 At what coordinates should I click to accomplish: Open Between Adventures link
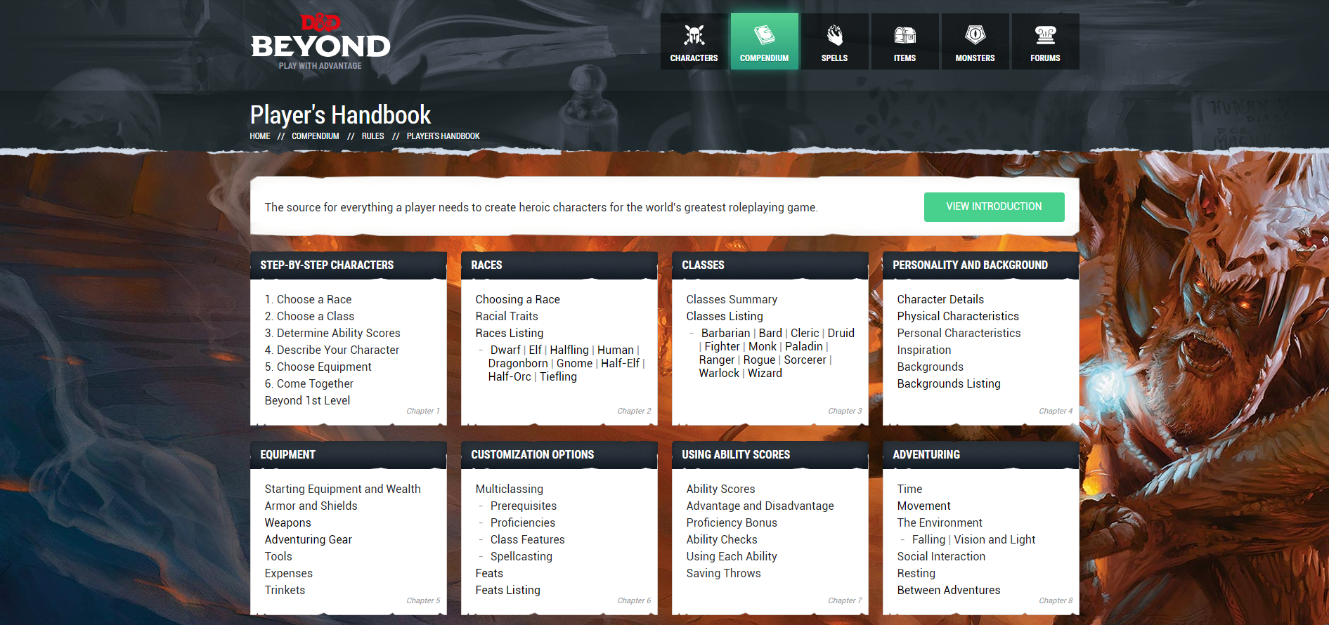click(x=948, y=590)
